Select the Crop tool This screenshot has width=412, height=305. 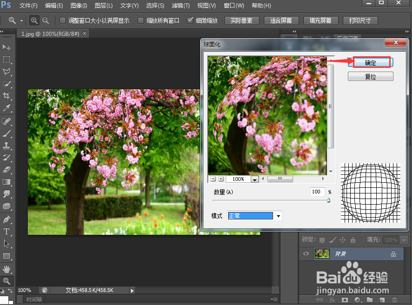click(7, 95)
